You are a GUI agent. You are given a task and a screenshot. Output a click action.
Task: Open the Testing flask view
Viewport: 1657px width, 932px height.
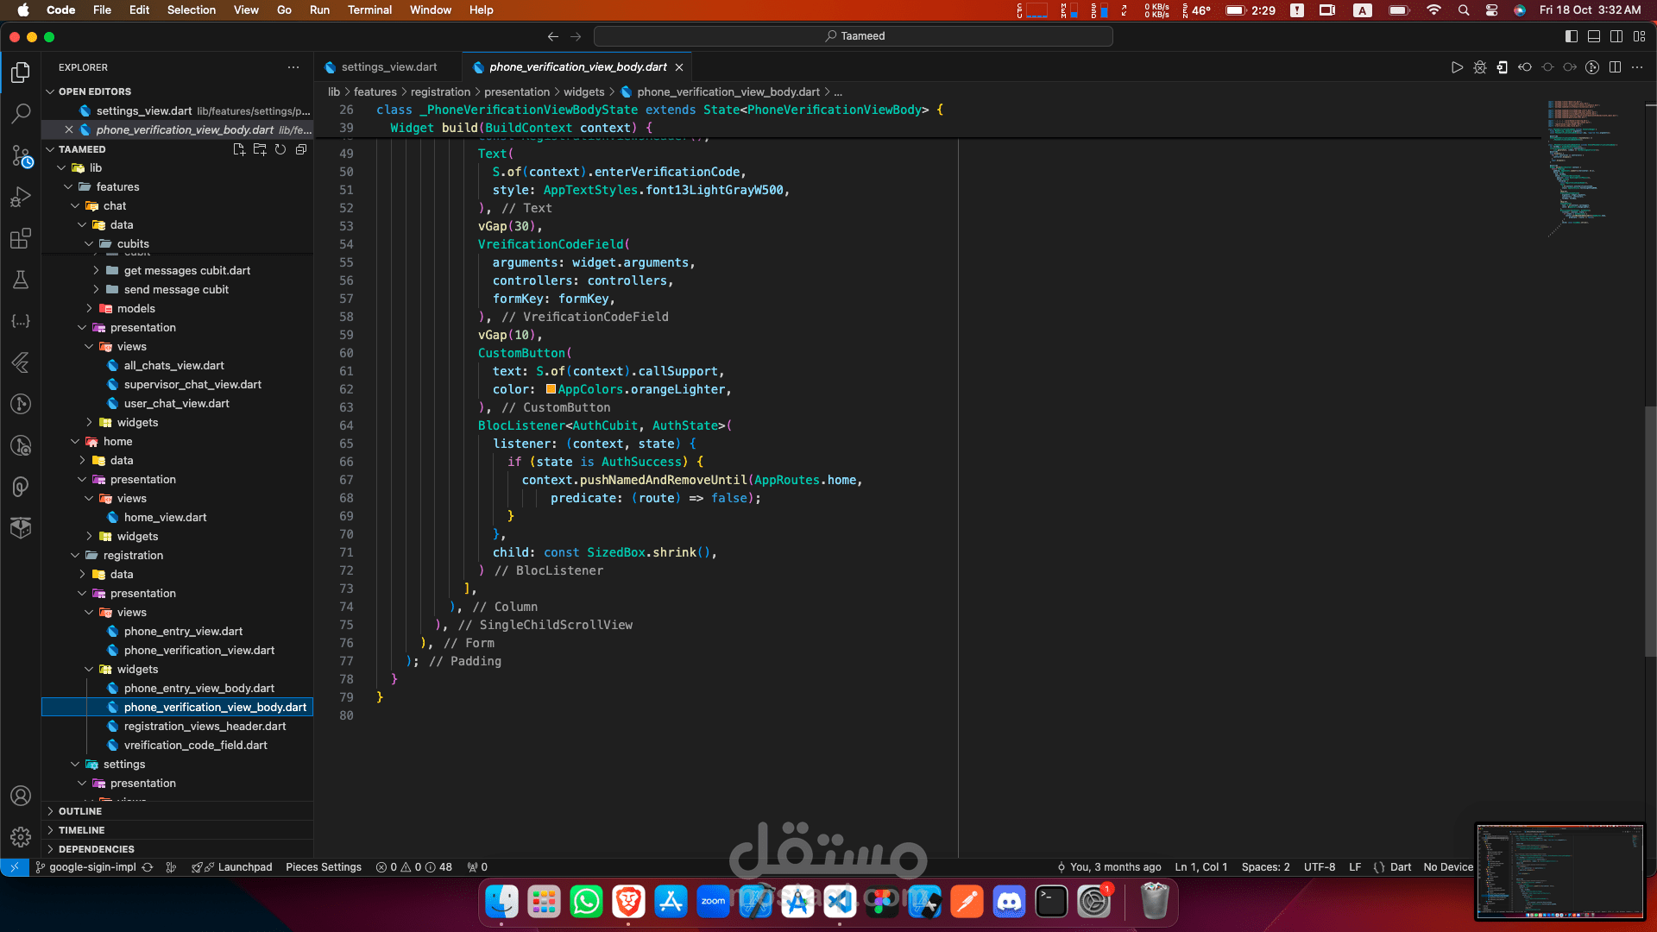(21, 280)
